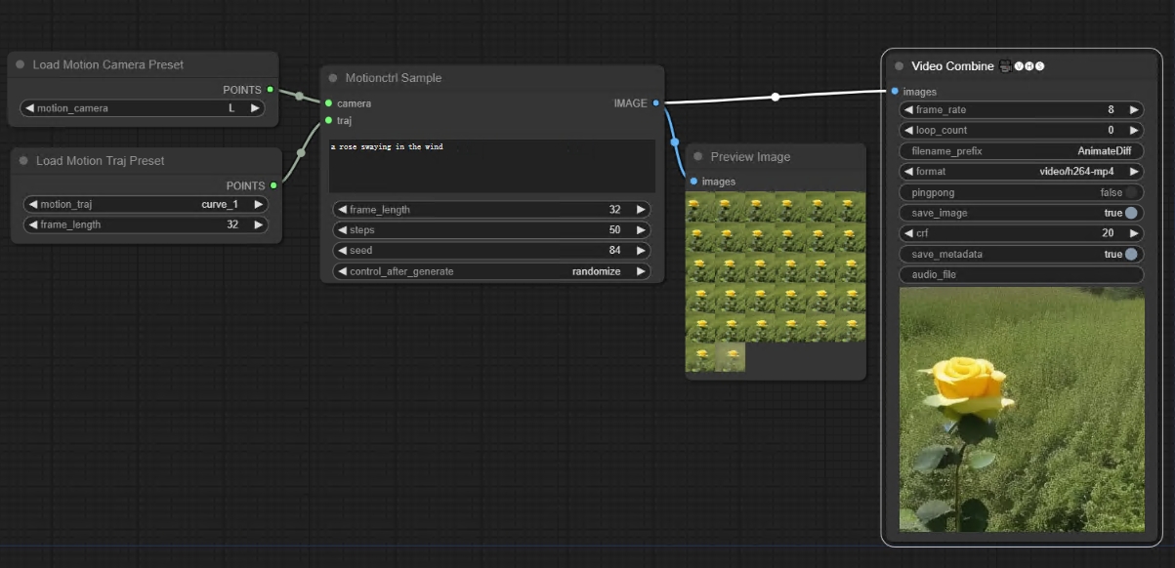1175x568 pixels.
Task: Select next motion_traj preset after curve_1
Action: tap(258, 205)
